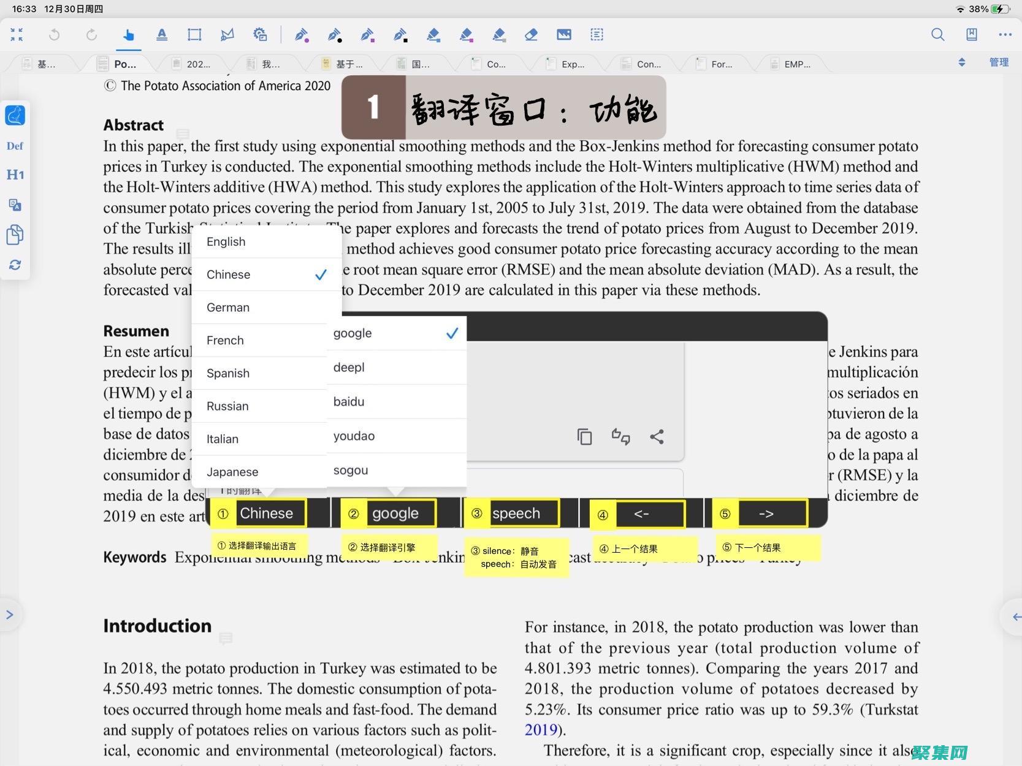The width and height of the screenshot is (1022, 766).
Task: Select the rectangle selection tool
Action: [x=194, y=35]
